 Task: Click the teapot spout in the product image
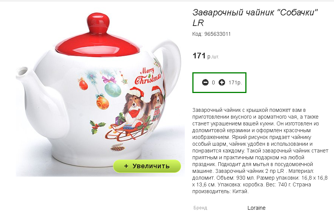pos(32,92)
